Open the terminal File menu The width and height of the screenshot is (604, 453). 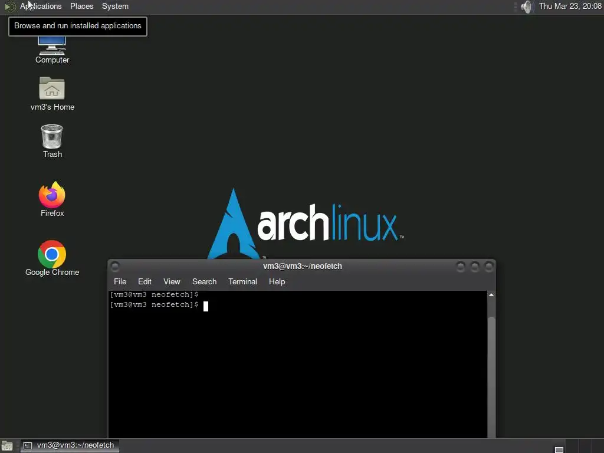[x=120, y=281]
